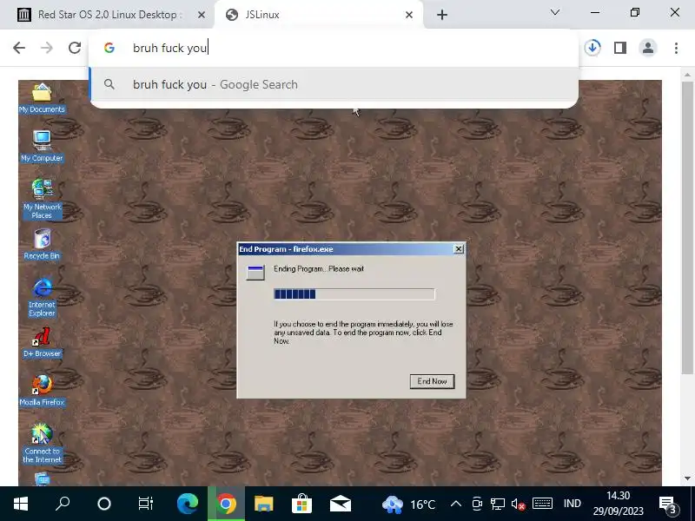This screenshot has width=695, height=521.
Task: Open Windows taskbar search
Action: point(63,504)
